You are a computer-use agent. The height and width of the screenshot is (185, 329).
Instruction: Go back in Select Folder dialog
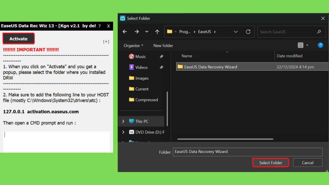pos(125,32)
